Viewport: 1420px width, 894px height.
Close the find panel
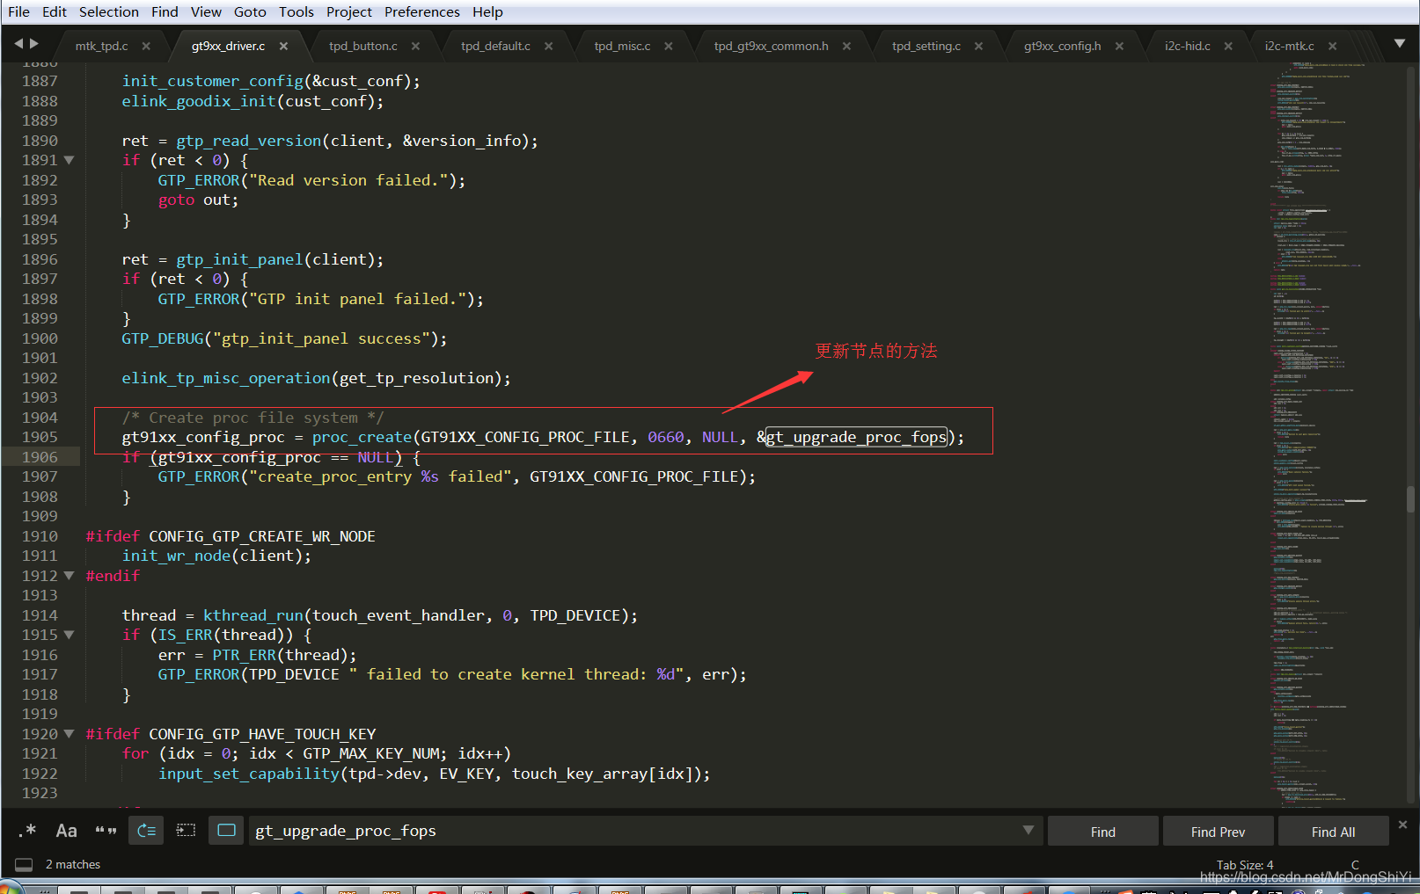(1402, 825)
